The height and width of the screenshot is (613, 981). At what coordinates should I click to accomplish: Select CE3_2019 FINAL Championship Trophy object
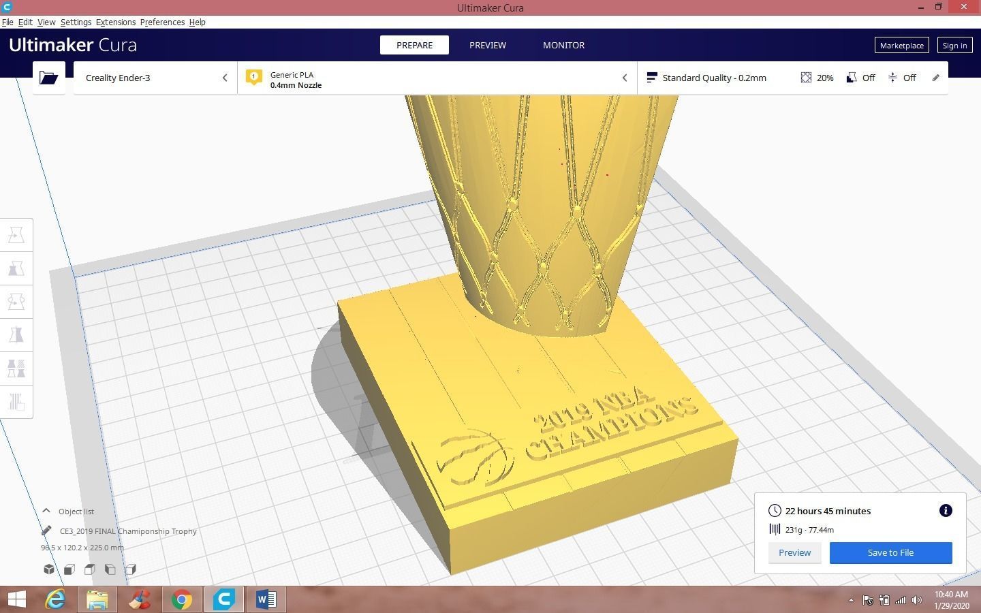(128, 531)
